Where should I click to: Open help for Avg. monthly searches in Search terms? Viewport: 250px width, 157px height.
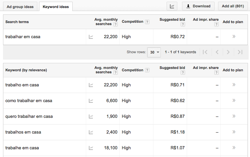click(x=115, y=24)
